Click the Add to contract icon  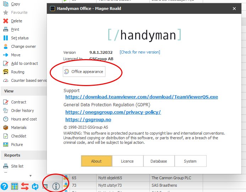click(6, 63)
